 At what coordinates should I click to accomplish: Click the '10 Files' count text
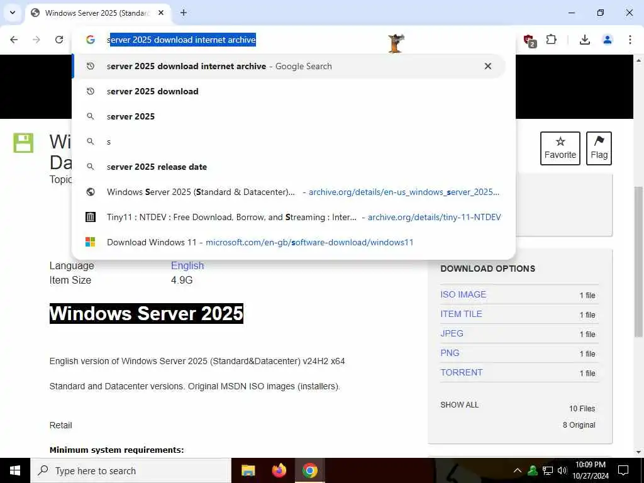tap(582, 409)
